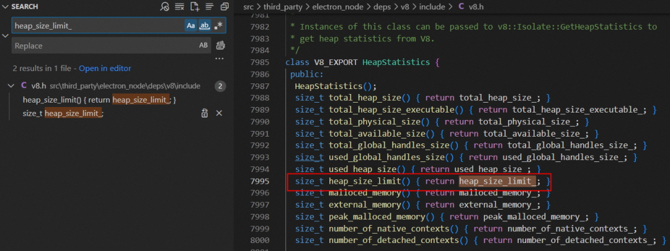Screen dimensions: 670x251
Task: Click the 'third_party' breadcrumb segment
Action: point(282,7)
